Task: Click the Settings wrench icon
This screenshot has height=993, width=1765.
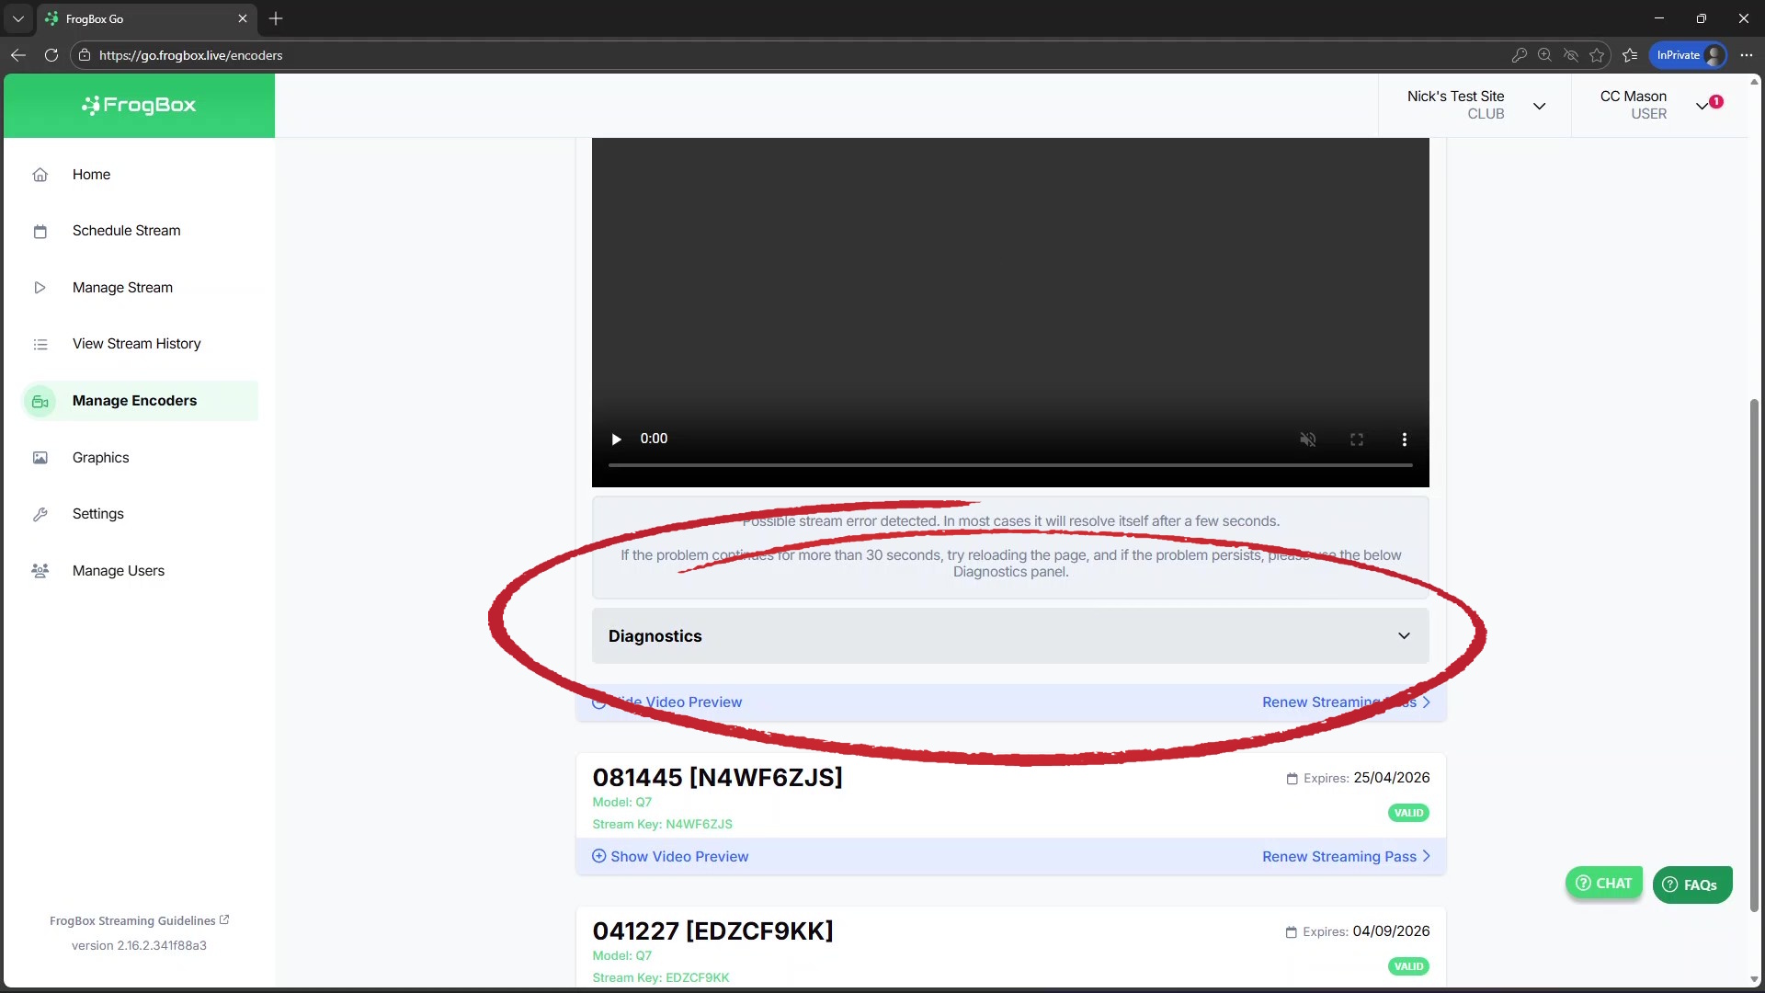Action: click(40, 514)
